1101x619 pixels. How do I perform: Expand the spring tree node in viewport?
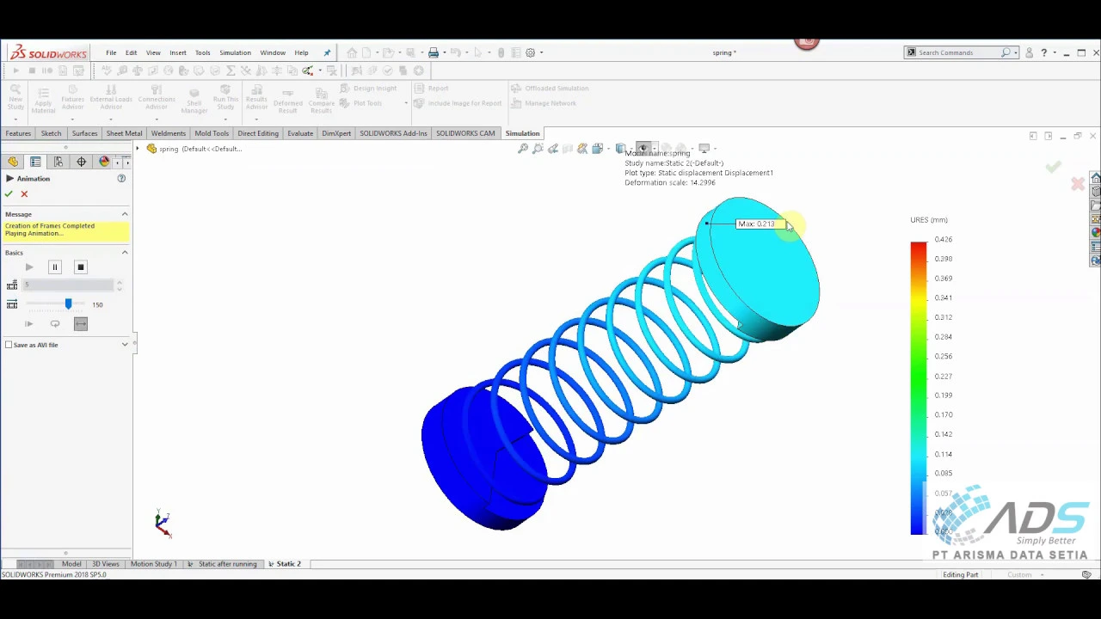pyautogui.click(x=138, y=149)
